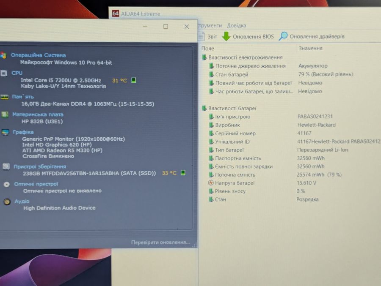Viewport: 381px width, 286px height.
Task: Open the Материнська плата section link
Action: click(38, 114)
